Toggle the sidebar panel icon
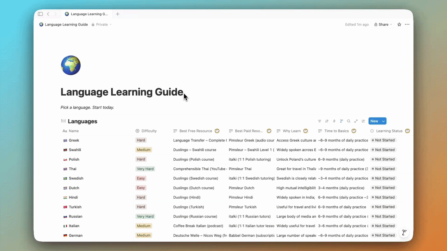447x251 pixels. [40, 14]
